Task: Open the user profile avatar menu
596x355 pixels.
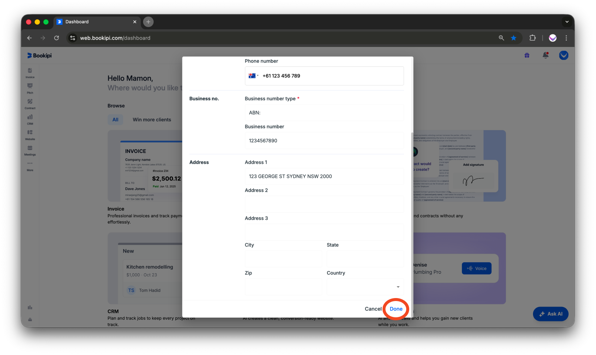Action: [564, 55]
